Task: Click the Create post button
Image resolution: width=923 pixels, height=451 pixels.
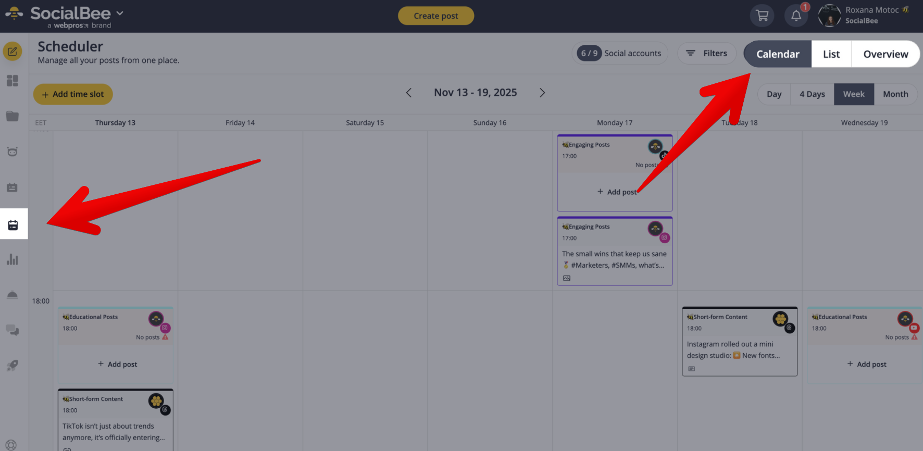Action: [x=436, y=16]
